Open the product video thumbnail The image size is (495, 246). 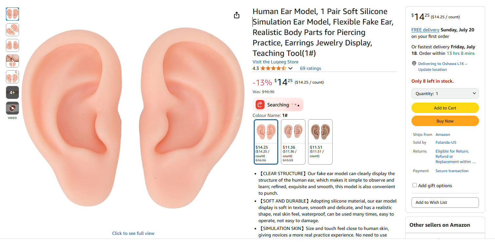tap(12, 108)
